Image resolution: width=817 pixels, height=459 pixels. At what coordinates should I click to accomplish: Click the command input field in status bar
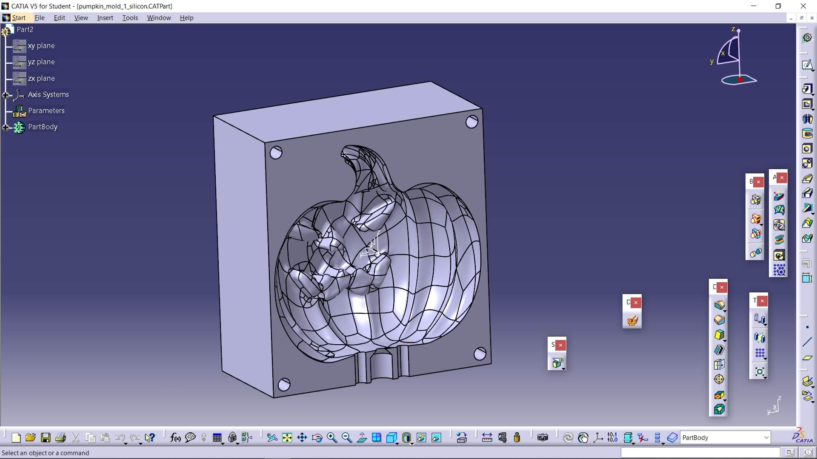[700, 453]
